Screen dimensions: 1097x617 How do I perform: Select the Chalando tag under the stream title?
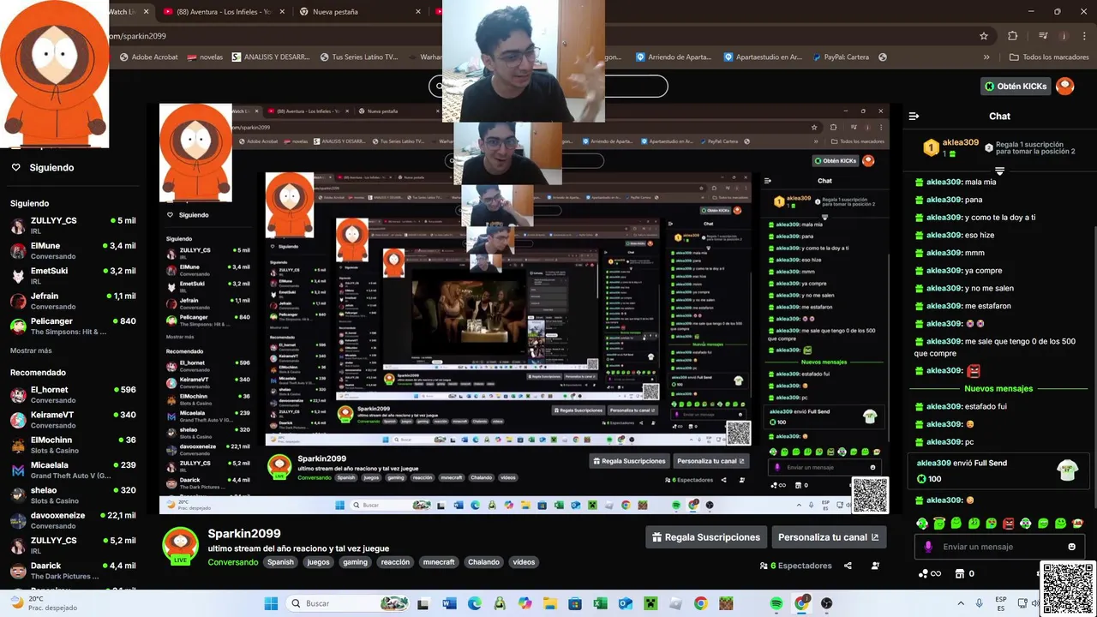click(x=483, y=562)
